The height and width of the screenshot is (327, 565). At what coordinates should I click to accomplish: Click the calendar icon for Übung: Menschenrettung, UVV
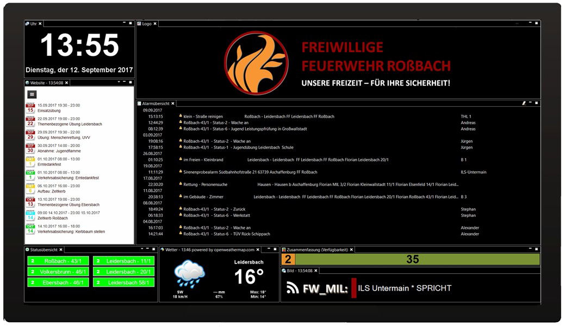30,135
